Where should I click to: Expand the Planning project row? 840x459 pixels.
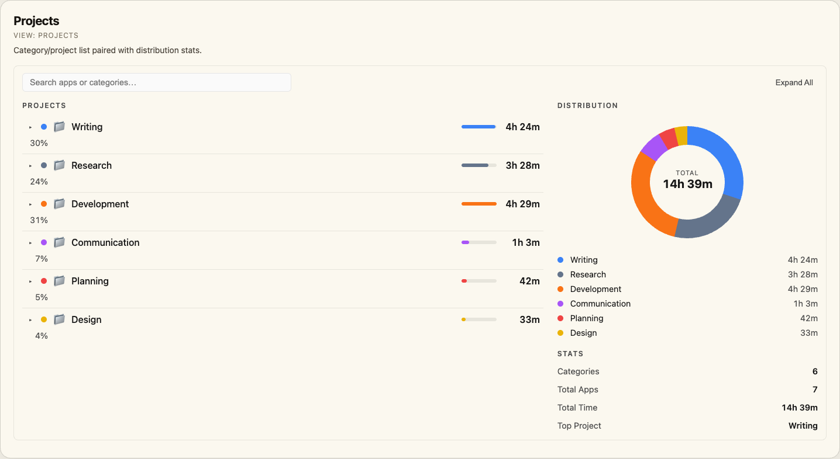point(30,281)
